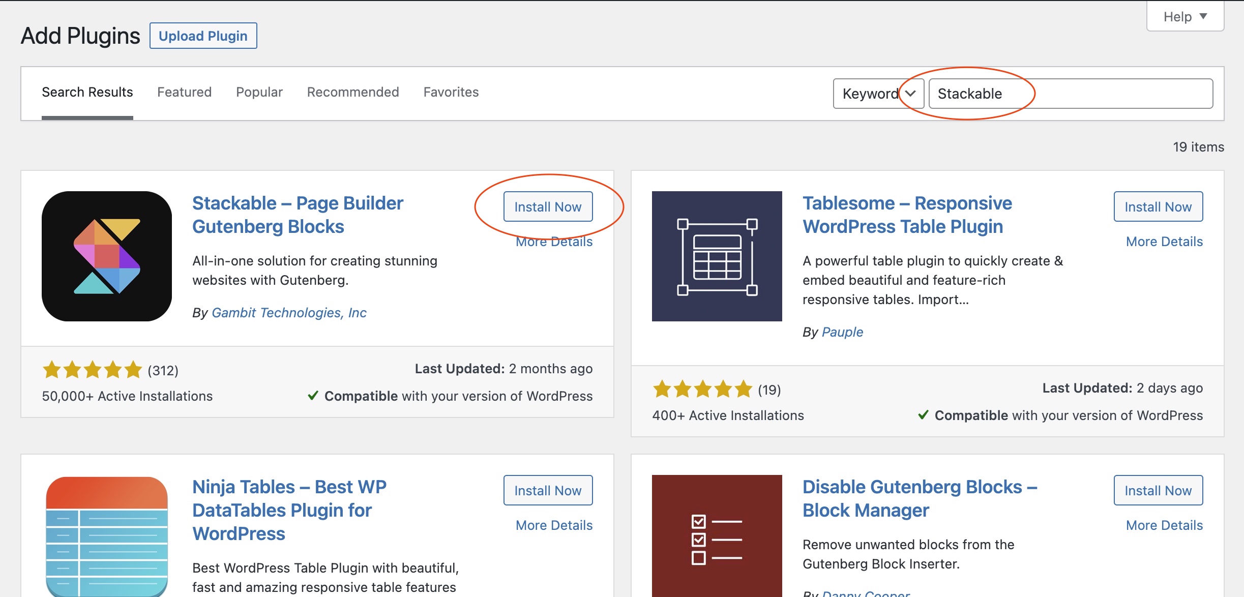Switch to the Featured tab

pos(184,92)
